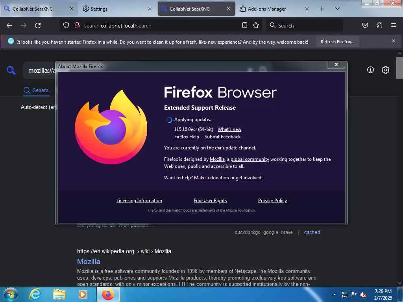This screenshot has height=302, width=403.
Task: Open the Privacy Policy link
Action: (272, 201)
